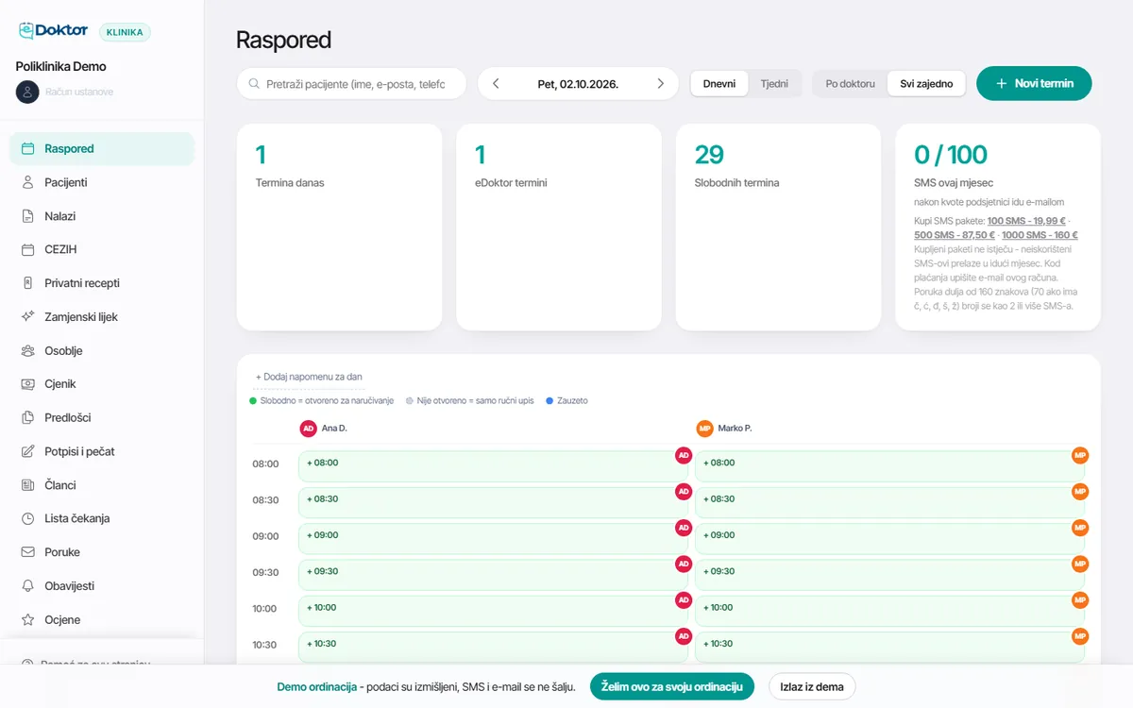Open the 100 SMS - 19,99 € package link
The width and height of the screenshot is (1133, 708).
click(x=1026, y=220)
